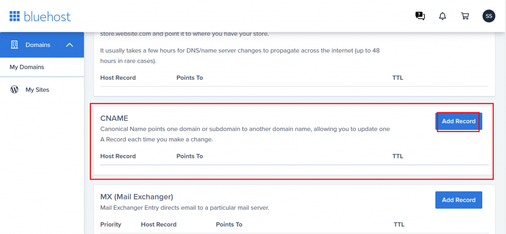
Task: Click the bluehost grid logo icon
Action: 14,16
